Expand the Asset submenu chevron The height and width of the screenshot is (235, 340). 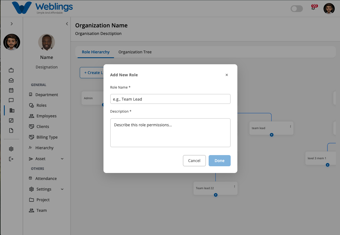pos(62,159)
